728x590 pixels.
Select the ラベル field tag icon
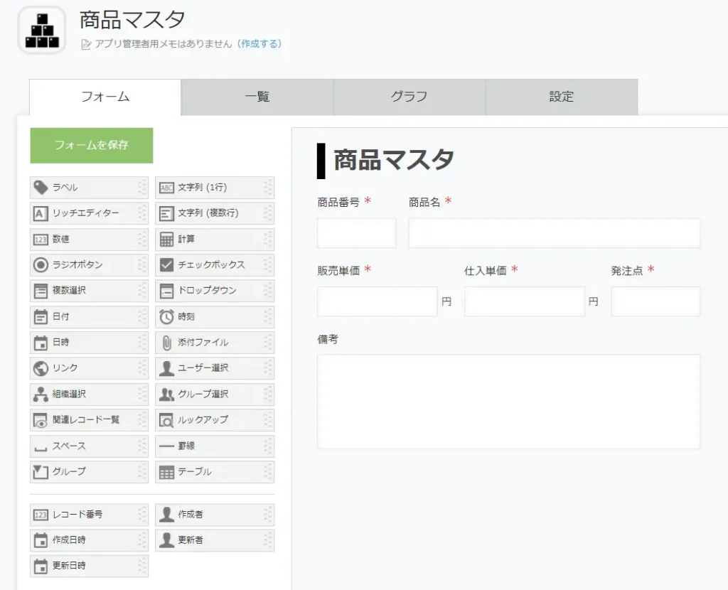(x=41, y=188)
